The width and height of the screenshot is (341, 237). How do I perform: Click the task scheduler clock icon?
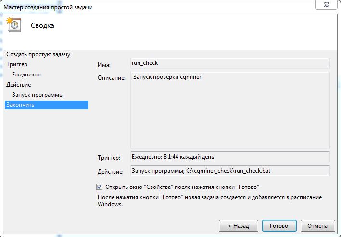coord(14,25)
